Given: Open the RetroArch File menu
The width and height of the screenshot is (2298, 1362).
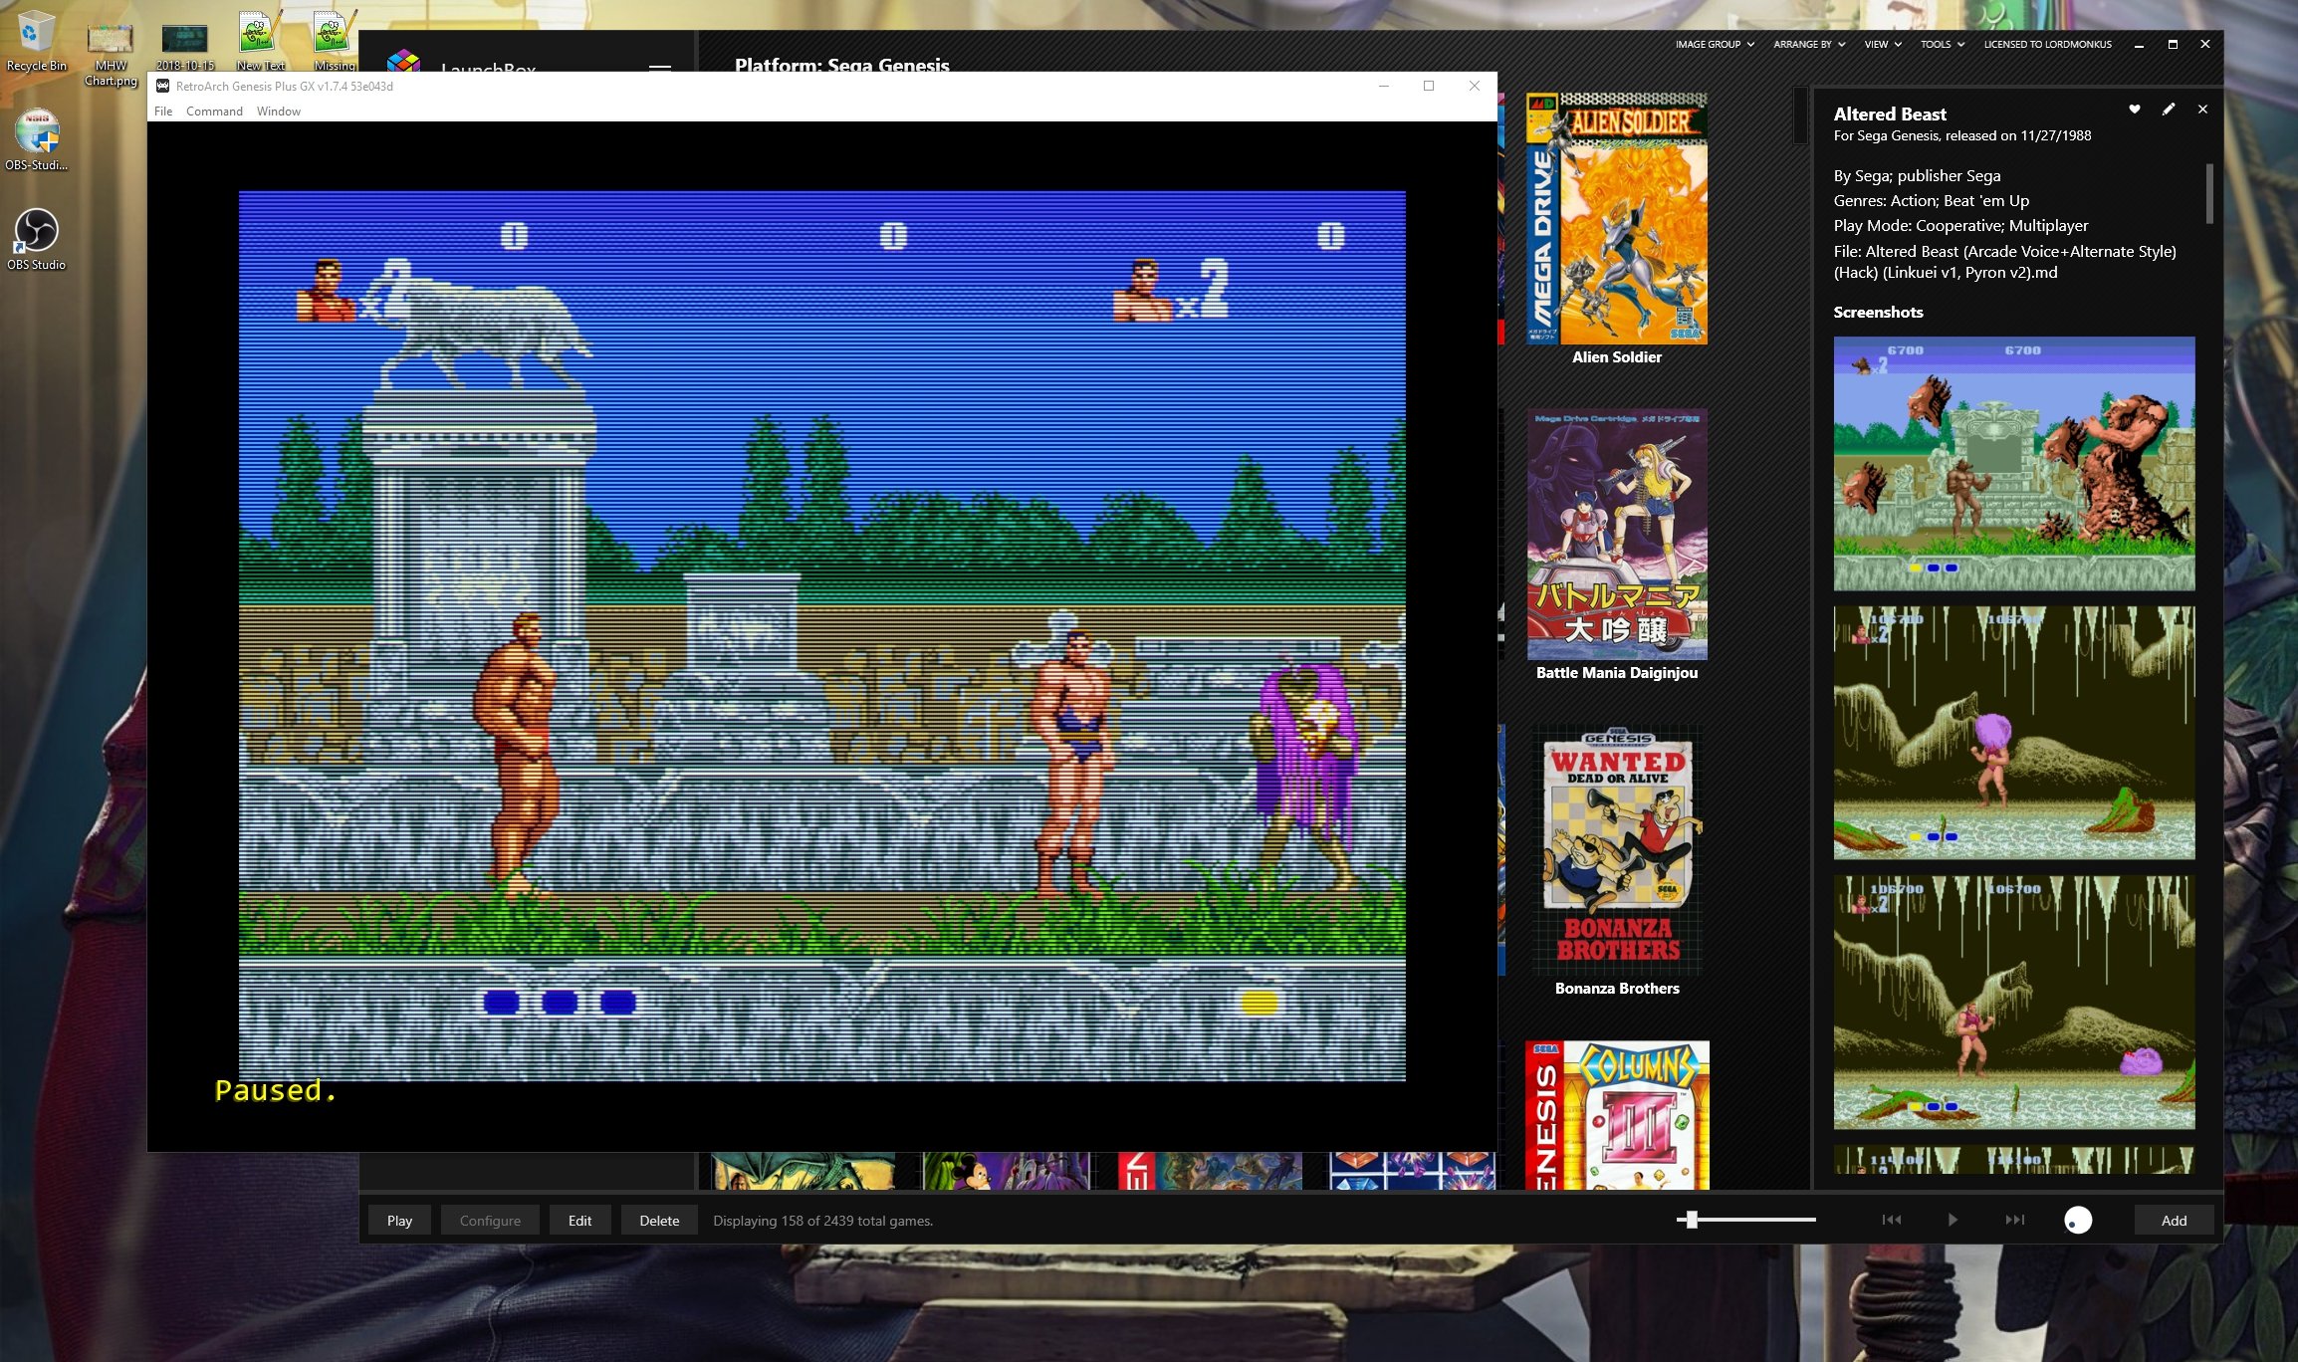Looking at the screenshot, I should click(x=163, y=112).
